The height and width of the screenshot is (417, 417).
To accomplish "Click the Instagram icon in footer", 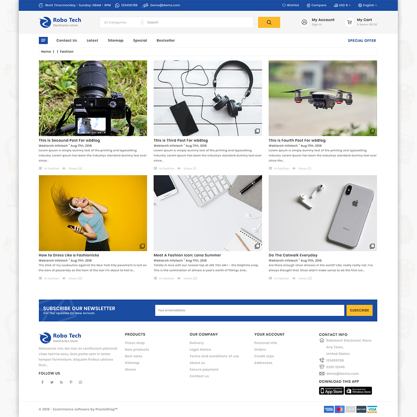I will (x=80, y=382).
